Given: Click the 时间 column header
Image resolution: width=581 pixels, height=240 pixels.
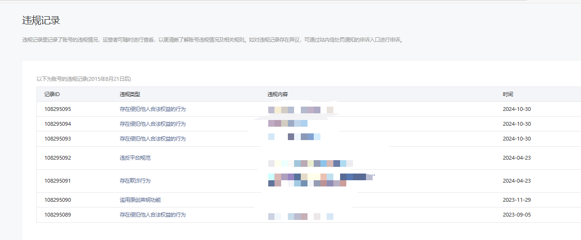Looking at the screenshot, I should click(508, 95).
